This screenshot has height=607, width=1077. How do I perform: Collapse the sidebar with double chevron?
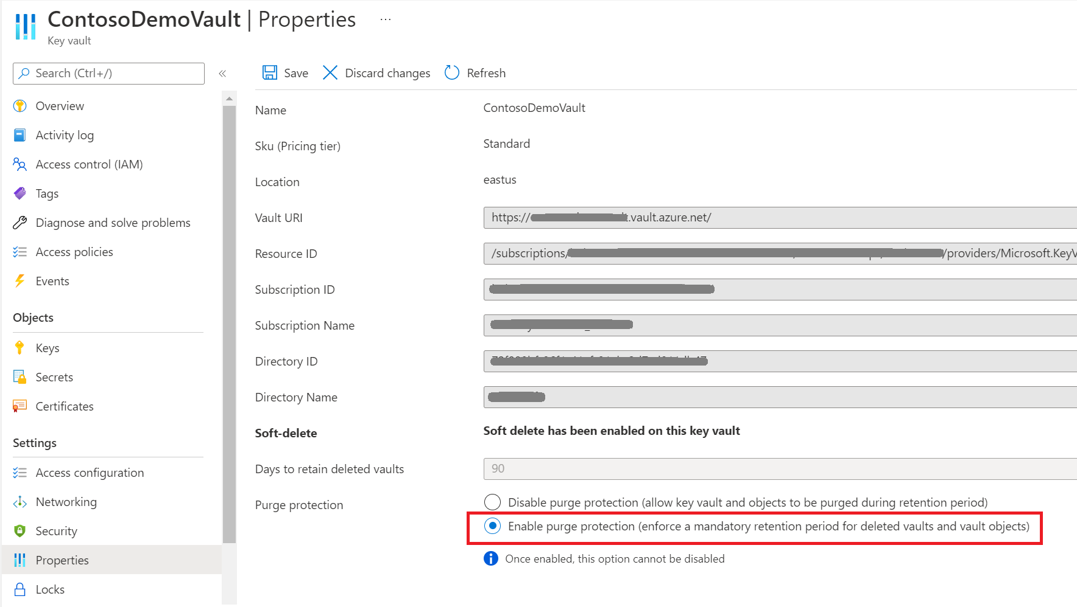pos(222,74)
